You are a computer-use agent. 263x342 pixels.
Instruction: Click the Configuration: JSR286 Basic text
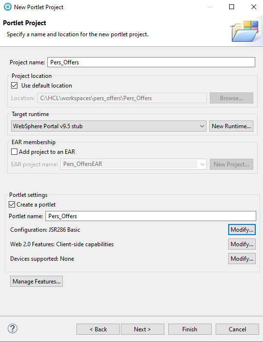tap(45, 230)
